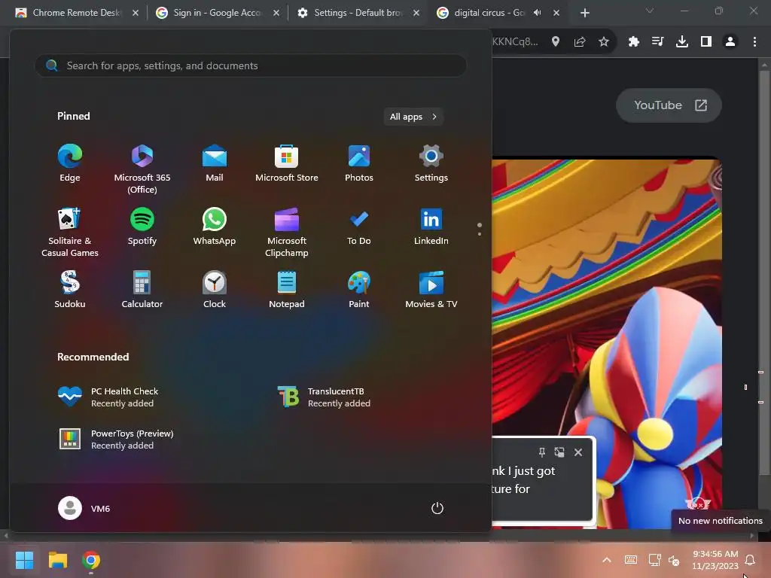Pin the caption popup window
771x578 pixels.
541,452
